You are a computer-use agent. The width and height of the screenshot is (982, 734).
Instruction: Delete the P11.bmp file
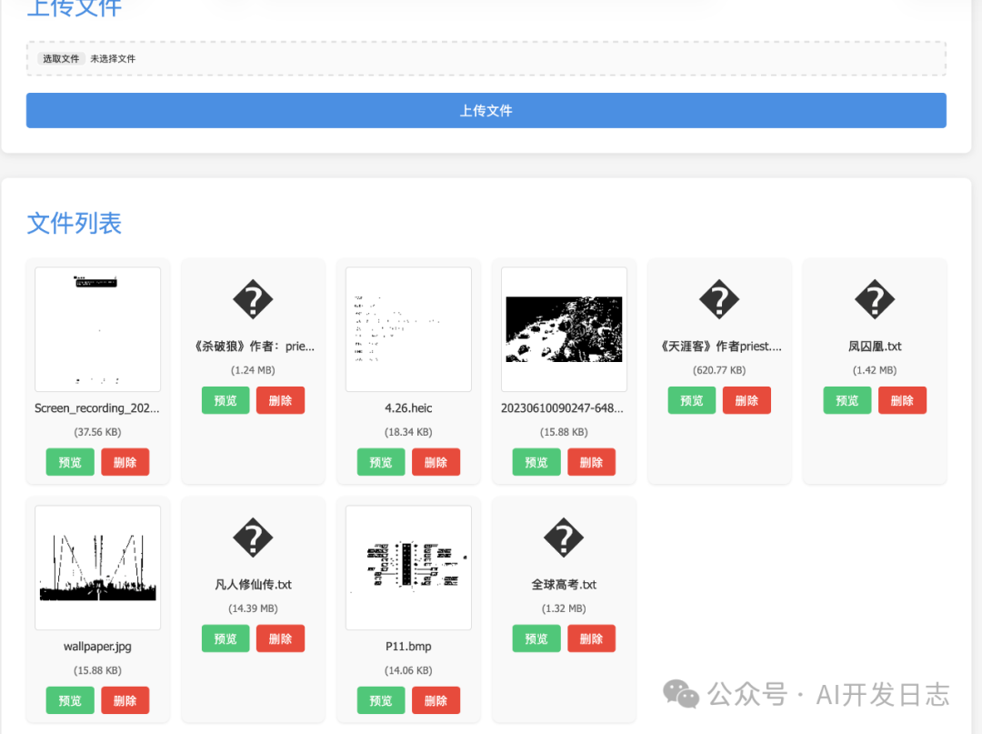coord(436,700)
